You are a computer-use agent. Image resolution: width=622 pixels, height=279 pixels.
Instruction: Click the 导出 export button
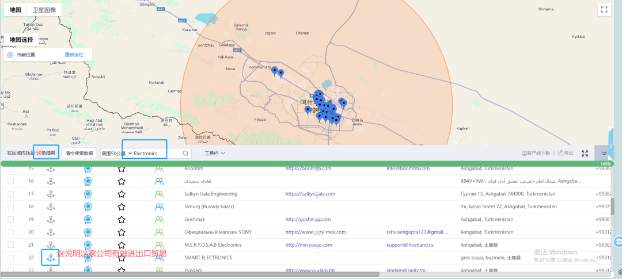tap(566, 153)
